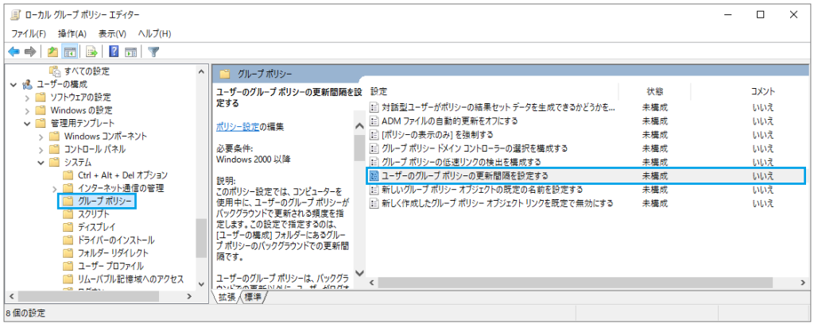
Task: Click the tree pane scroll-down arrow
Action: tap(201, 283)
